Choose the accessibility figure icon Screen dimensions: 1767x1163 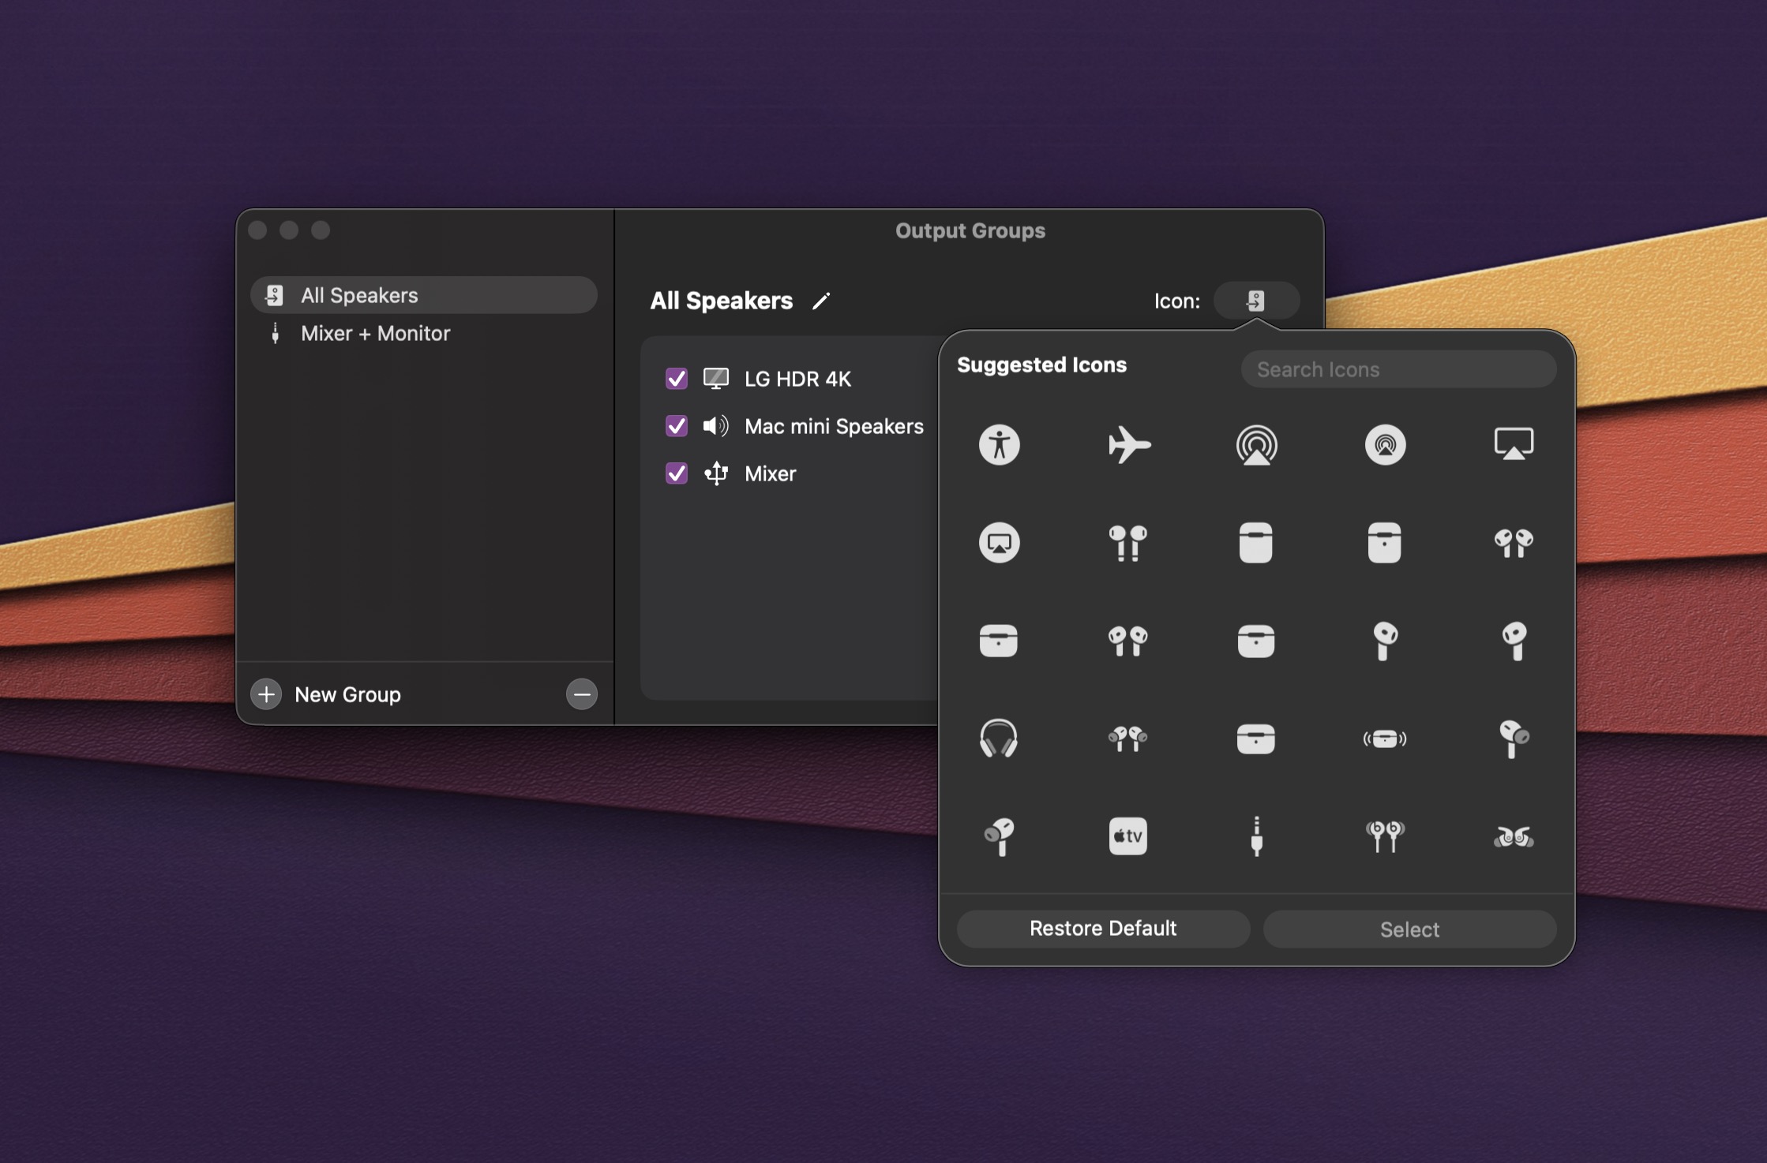pos(999,445)
